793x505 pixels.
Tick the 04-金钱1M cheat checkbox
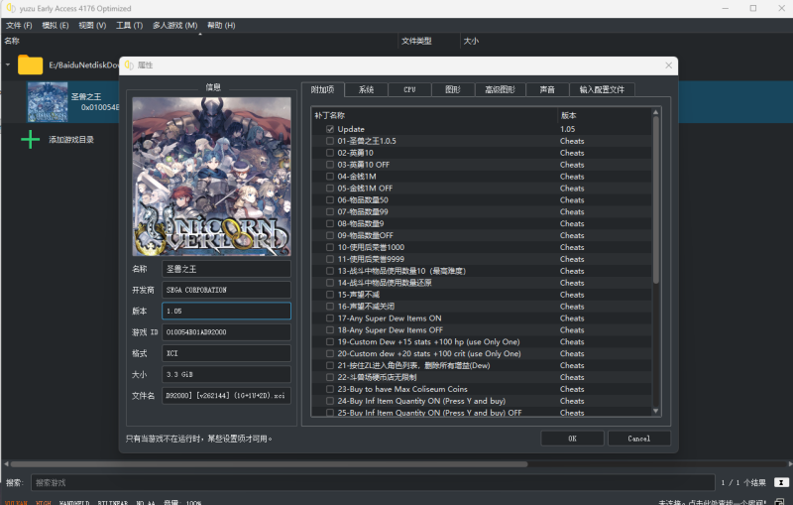tap(330, 176)
